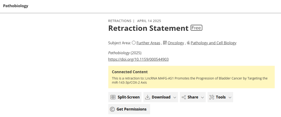Click the Pathology microscope icon
Viewport: 281px width, 117px height.
click(x=188, y=43)
